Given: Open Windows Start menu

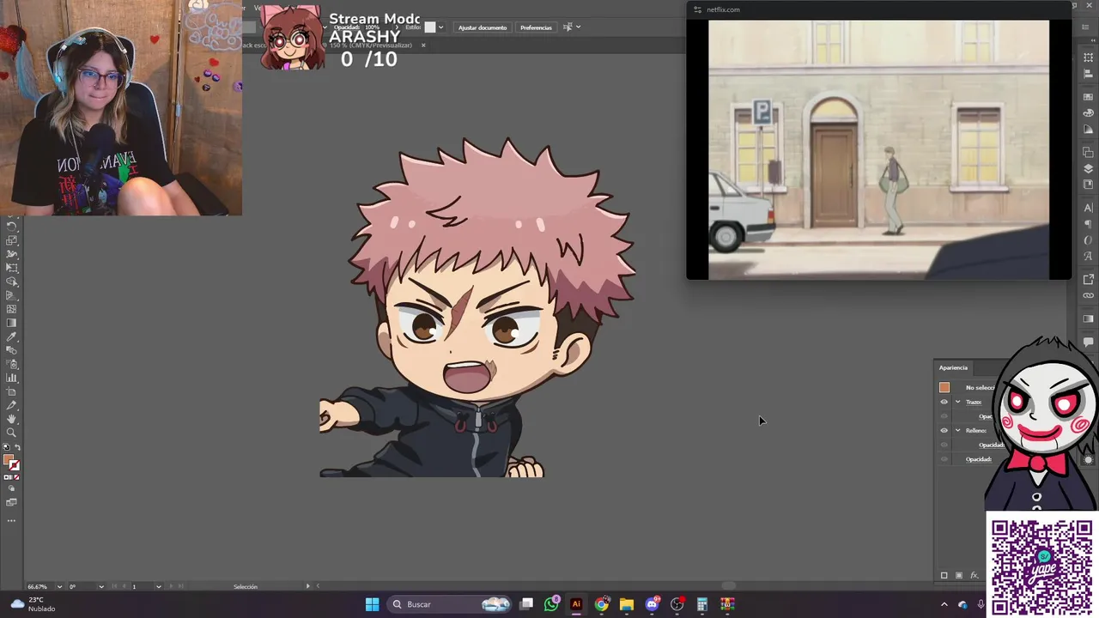Looking at the screenshot, I should (x=372, y=604).
